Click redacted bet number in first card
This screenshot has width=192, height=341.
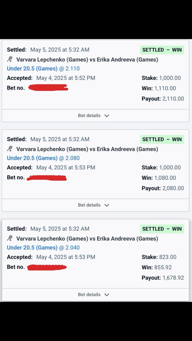coord(48,88)
